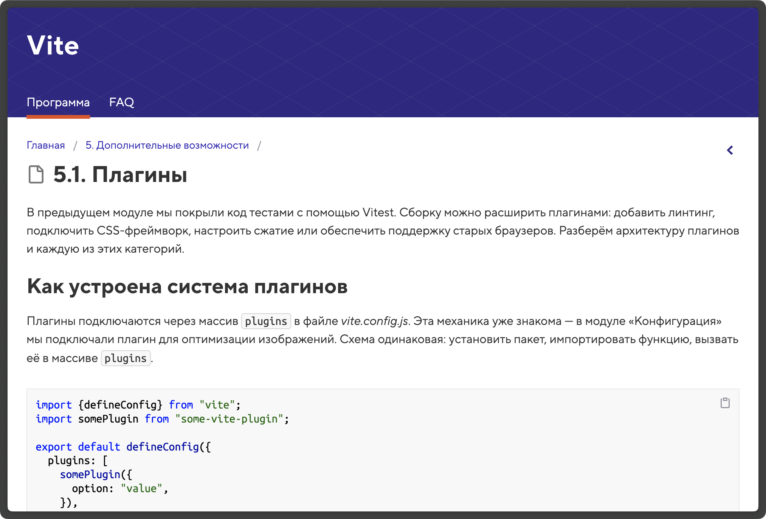Image resolution: width=766 pixels, height=519 pixels.
Task: Click «Конфигурация» module mention in text
Action: pos(675,321)
